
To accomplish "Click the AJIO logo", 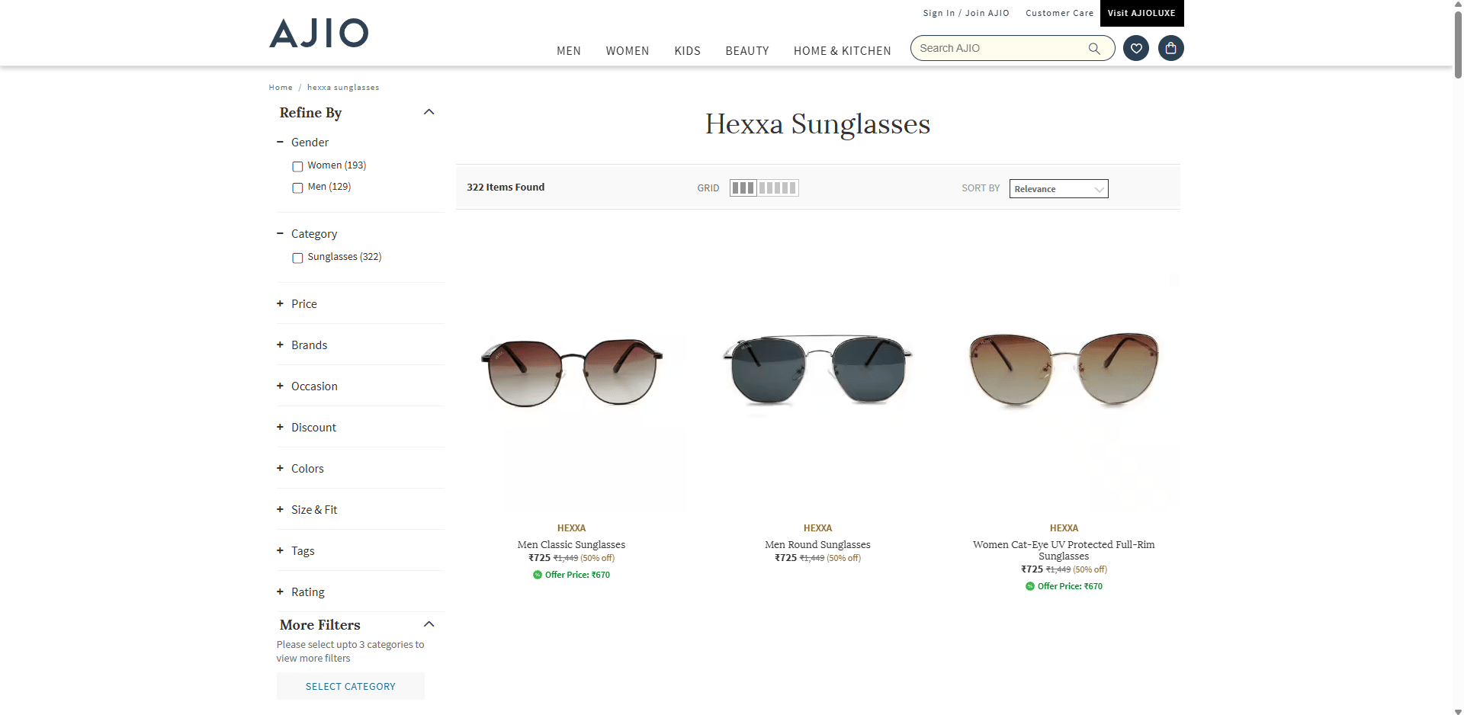I will 319,34.
